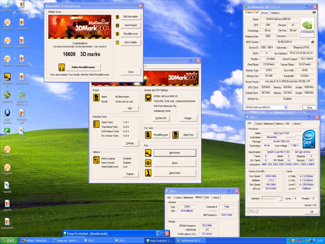The width and height of the screenshot is (325, 244).
Task: Click the Game Demo button
Action: tap(175, 173)
